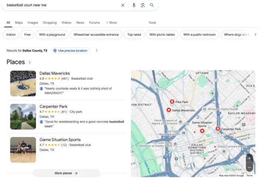
Task: Open the Tools options
Action: click(x=152, y=23)
